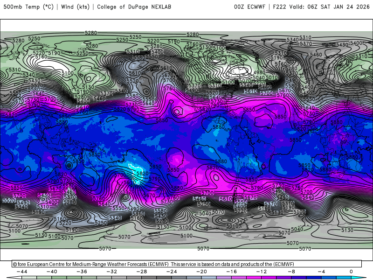This screenshot has width=373, height=280.
Task: Click the -8 color scale label
Action: [x=292, y=272]
